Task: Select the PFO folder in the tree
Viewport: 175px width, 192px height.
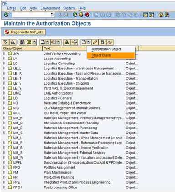Action: pyautogui.click(x=14, y=167)
